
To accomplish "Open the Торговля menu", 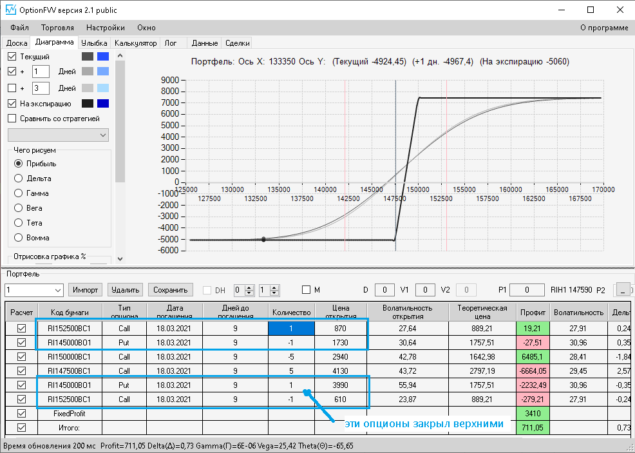I will click(x=57, y=28).
